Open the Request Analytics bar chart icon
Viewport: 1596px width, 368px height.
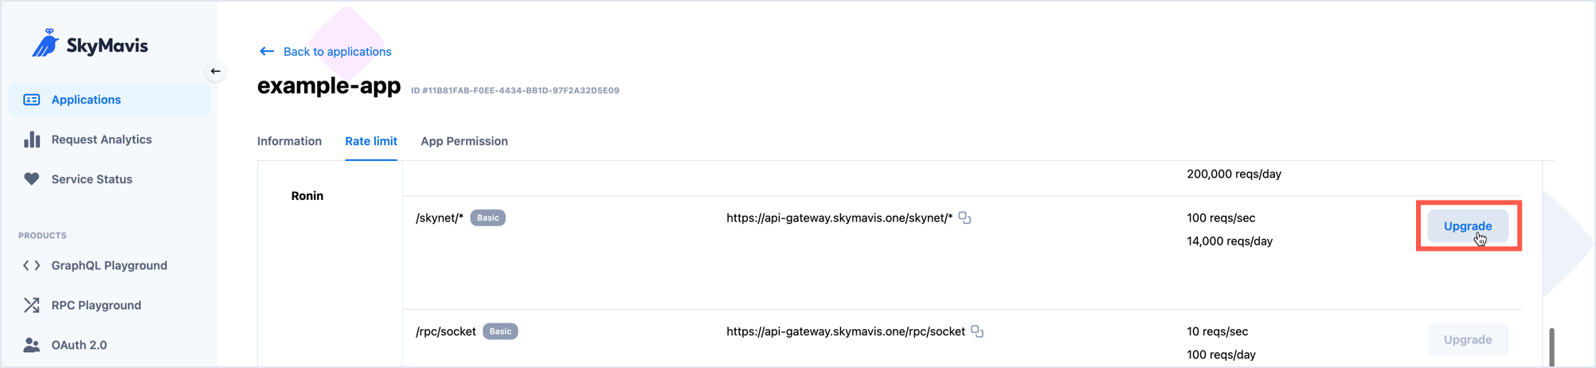tap(32, 139)
